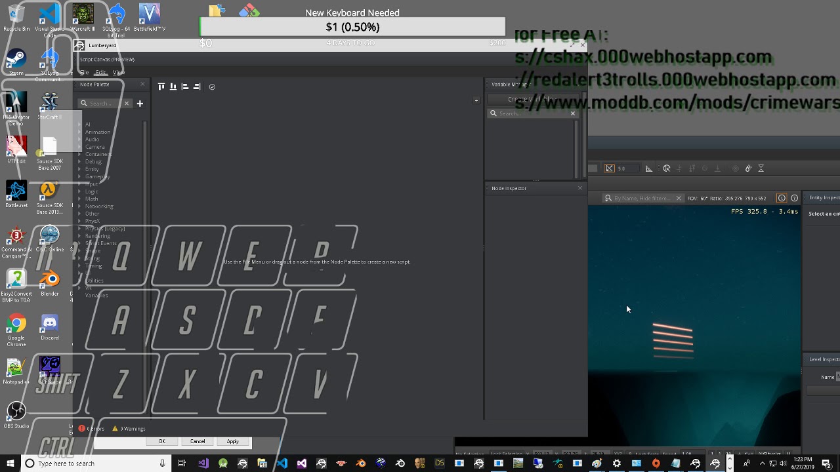Click the Entity Inspector panel tab
Image resolution: width=840 pixels, height=472 pixels.
(x=824, y=198)
